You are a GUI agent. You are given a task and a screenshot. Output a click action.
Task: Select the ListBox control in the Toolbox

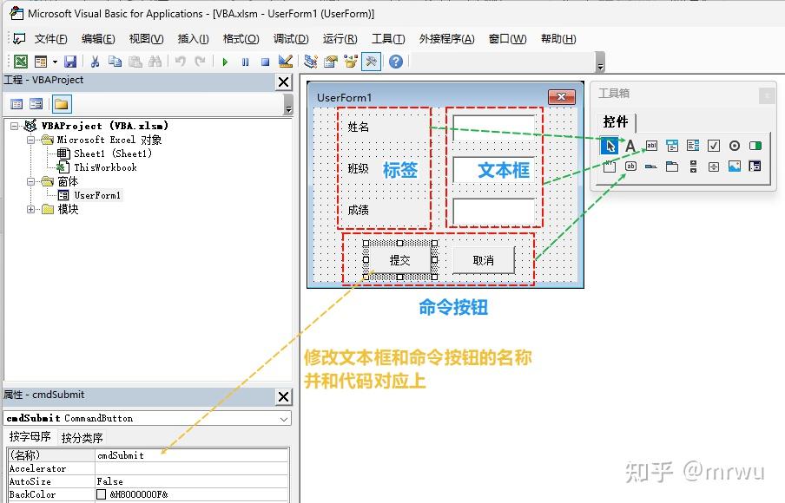692,145
